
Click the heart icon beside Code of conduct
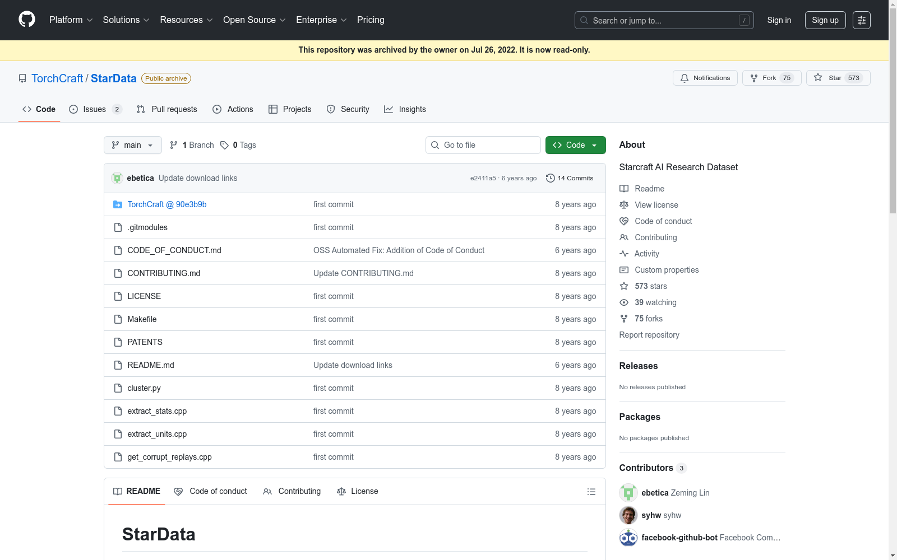(x=624, y=221)
